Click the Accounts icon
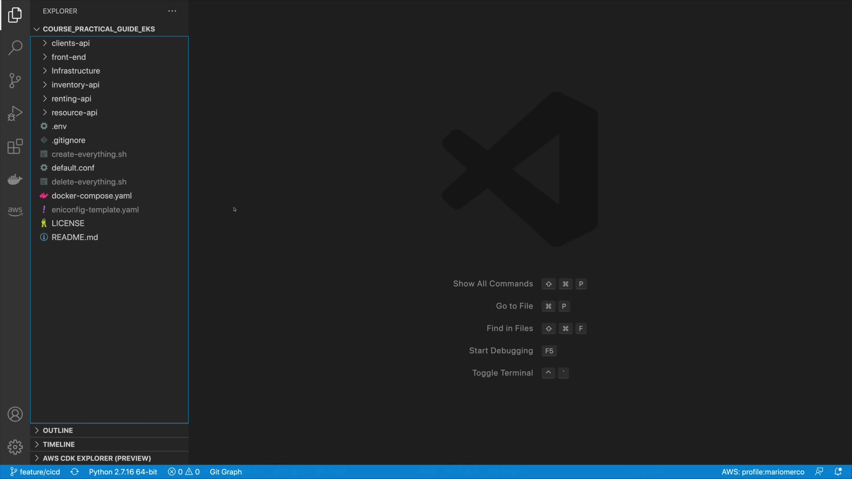 [15, 414]
